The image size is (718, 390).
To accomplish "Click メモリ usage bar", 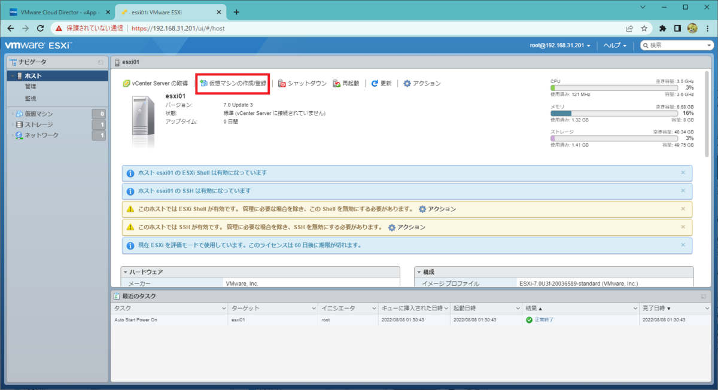I will pos(613,112).
